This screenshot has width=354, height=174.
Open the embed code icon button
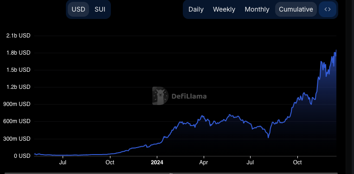(328, 9)
